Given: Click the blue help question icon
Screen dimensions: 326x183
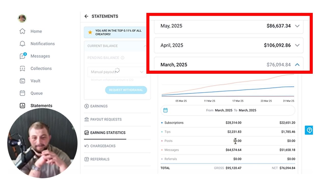Looking at the screenshot, I should click(309, 130).
